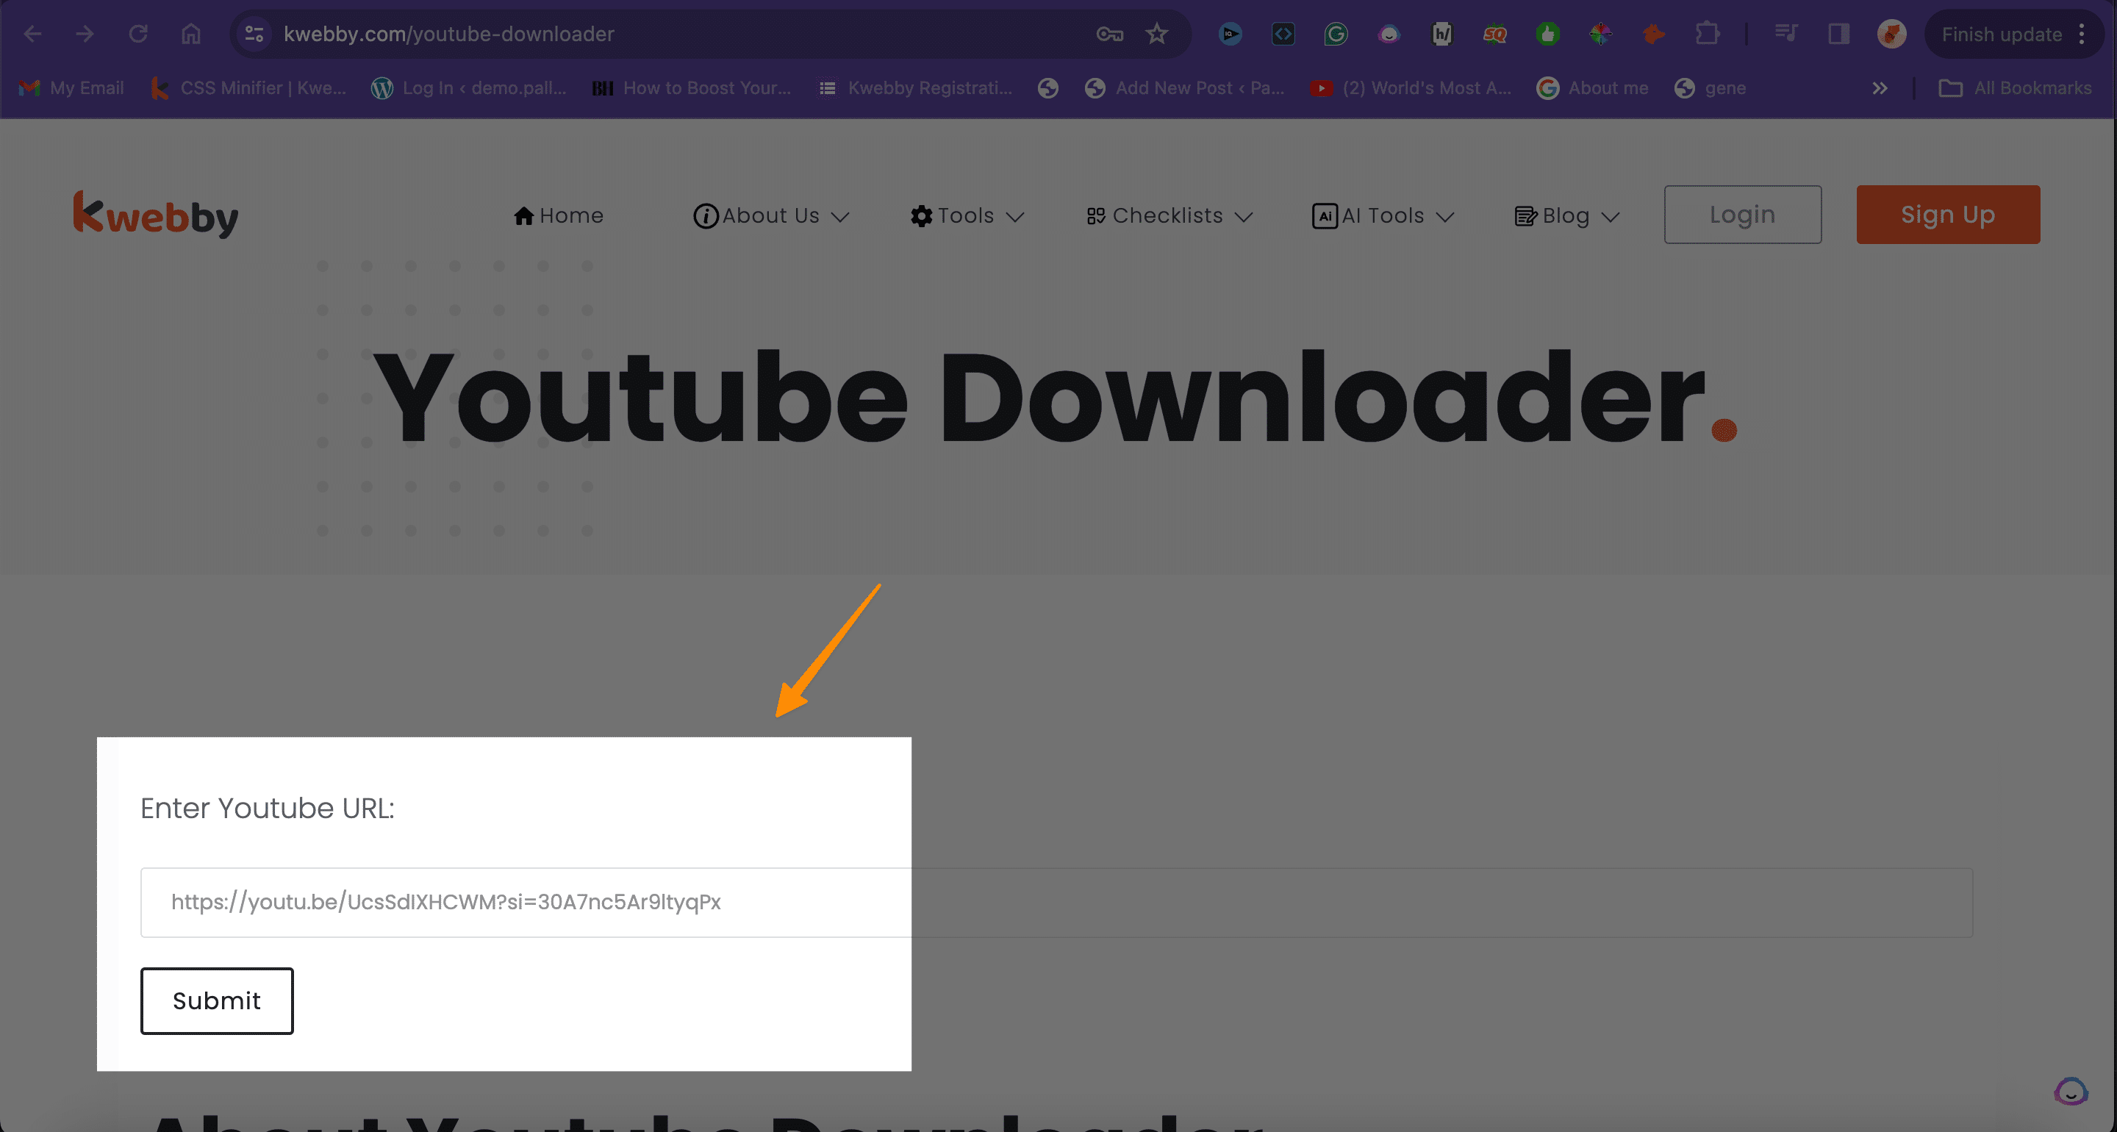Viewport: 2117px width, 1132px height.
Task: Open the browser home page icon
Action: point(190,34)
